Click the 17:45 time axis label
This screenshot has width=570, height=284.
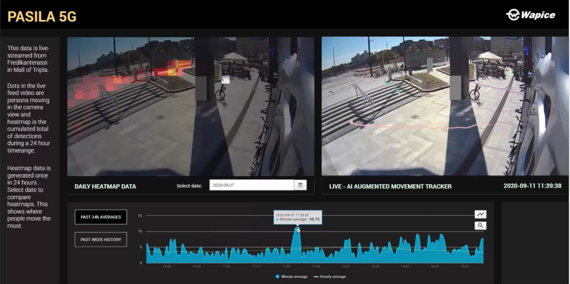click(x=315, y=266)
